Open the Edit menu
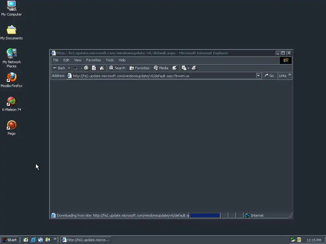The image size is (326, 244). pos(66,60)
